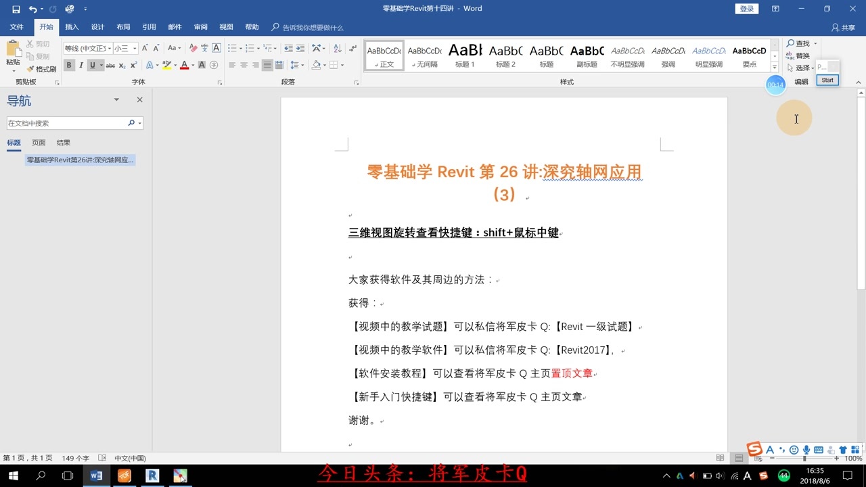Open the 文件 tab
The height and width of the screenshot is (487, 866).
coord(16,27)
